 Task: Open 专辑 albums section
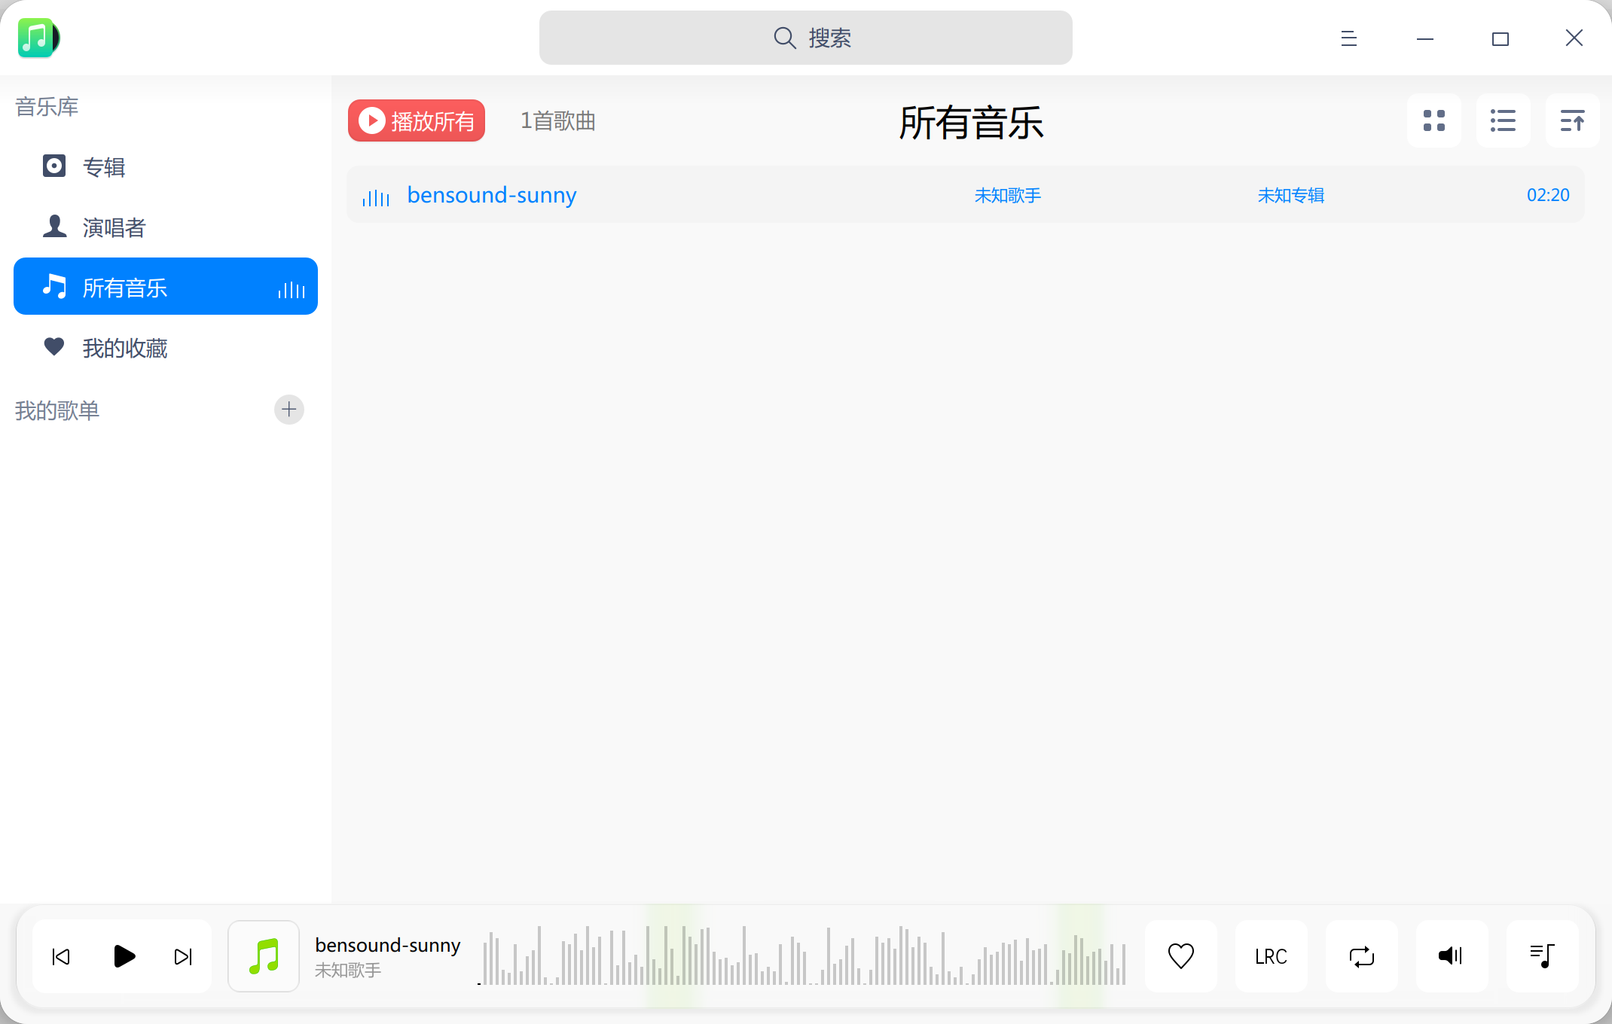(104, 166)
